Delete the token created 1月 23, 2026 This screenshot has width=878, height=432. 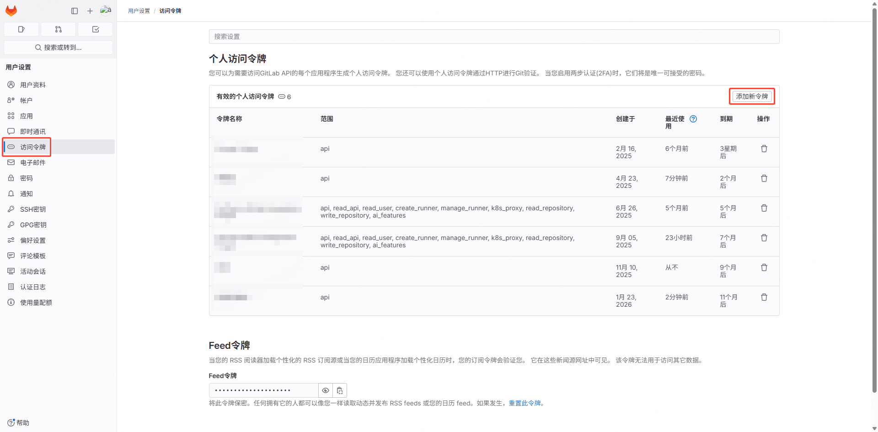click(764, 298)
